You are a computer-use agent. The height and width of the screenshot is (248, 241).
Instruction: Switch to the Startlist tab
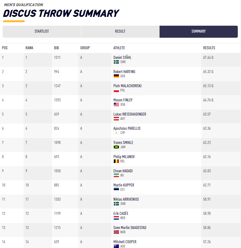tap(42, 31)
